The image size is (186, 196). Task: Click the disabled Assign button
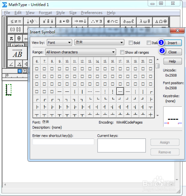pos(165,142)
